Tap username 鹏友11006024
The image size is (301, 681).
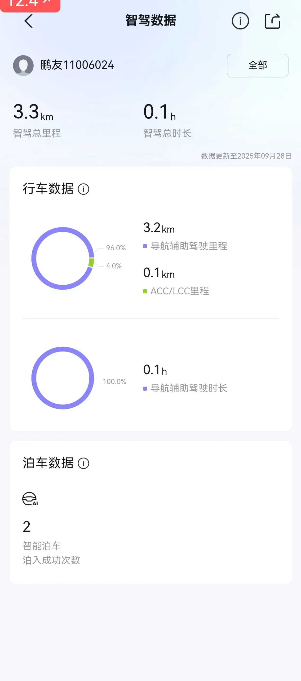coord(77,65)
